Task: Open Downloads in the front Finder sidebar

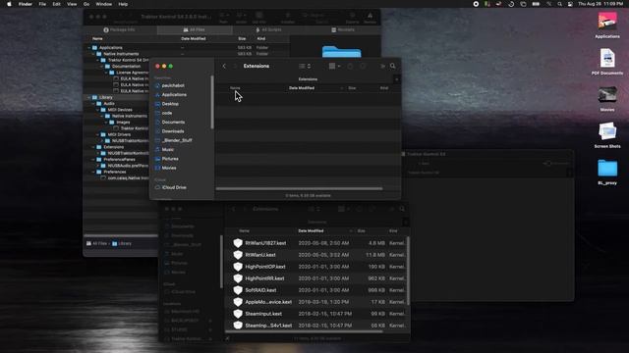Action: [173, 131]
